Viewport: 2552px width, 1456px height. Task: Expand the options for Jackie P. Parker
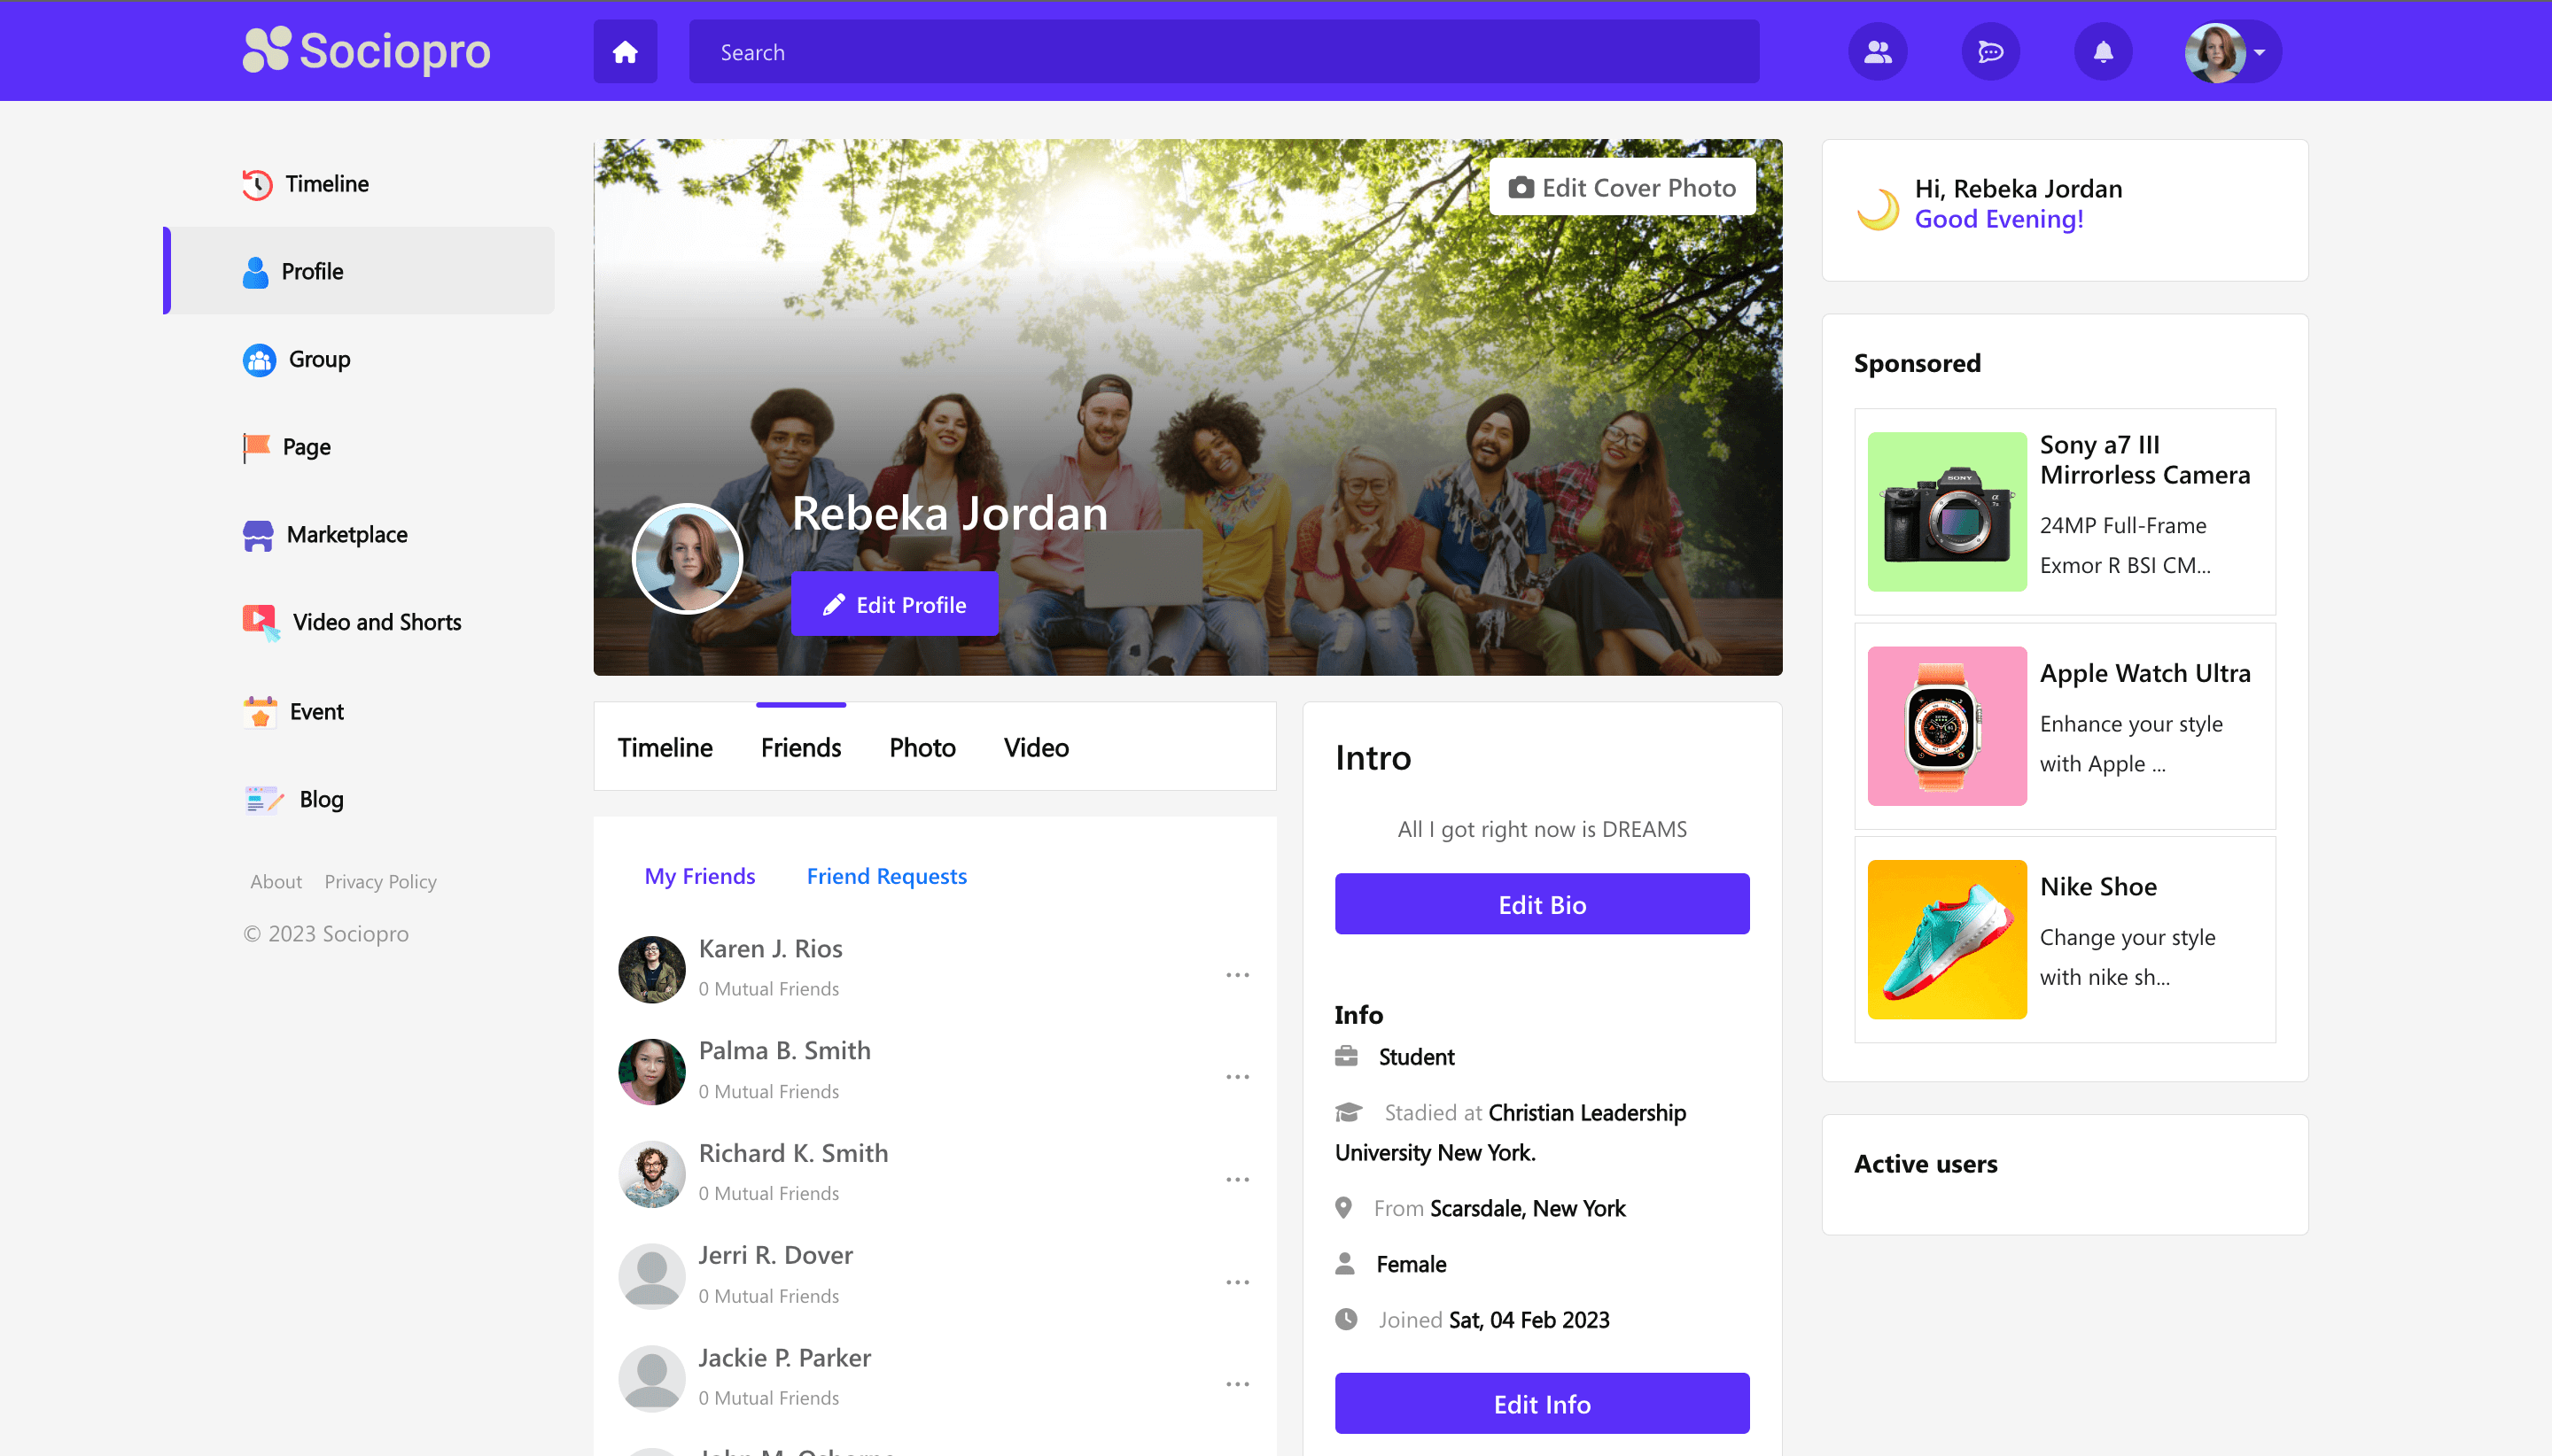(1236, 1383)
